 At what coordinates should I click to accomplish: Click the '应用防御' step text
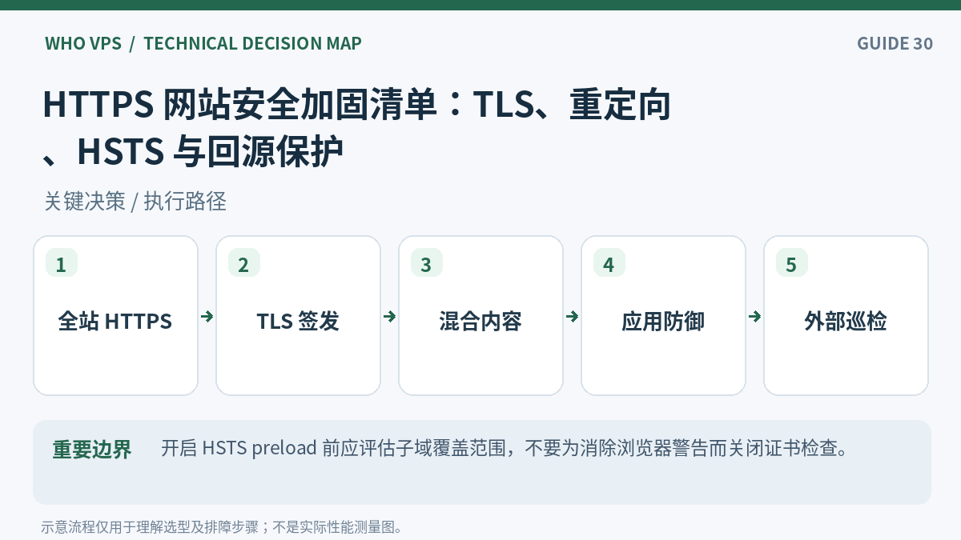[663, 322]
